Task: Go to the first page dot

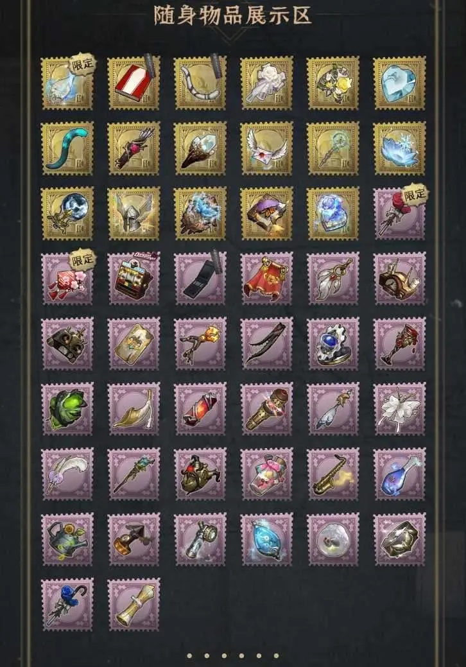Action: tap(189, 656)
